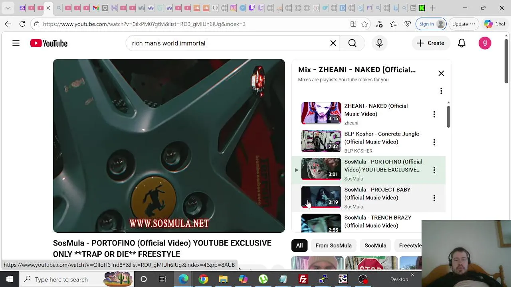Open the media control music-note icon

(379, 24)
